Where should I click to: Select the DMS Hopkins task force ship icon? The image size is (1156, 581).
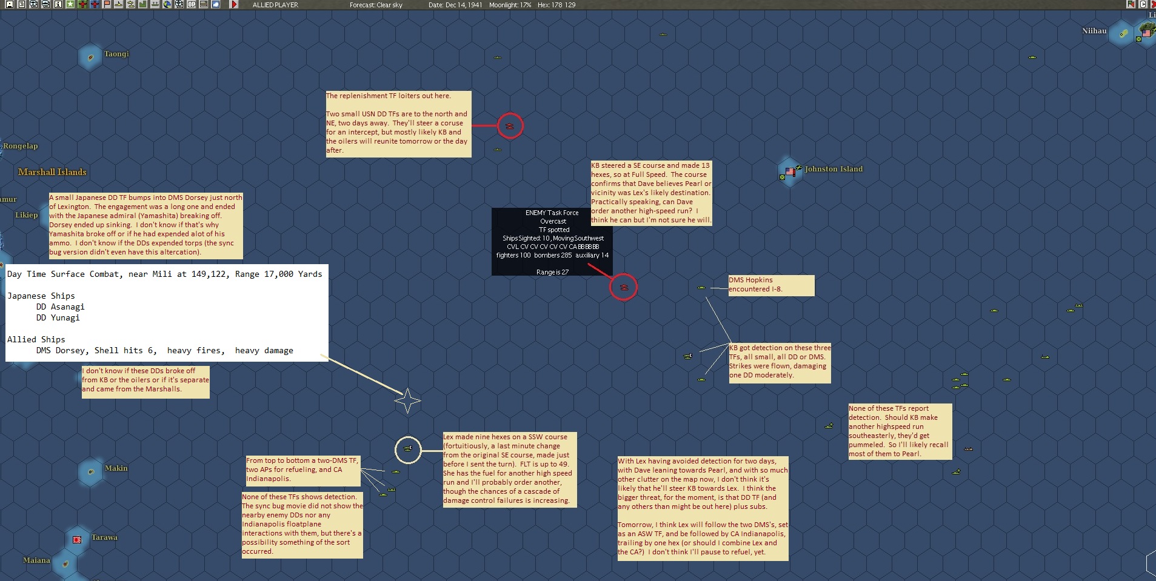[x=701, y=288]
